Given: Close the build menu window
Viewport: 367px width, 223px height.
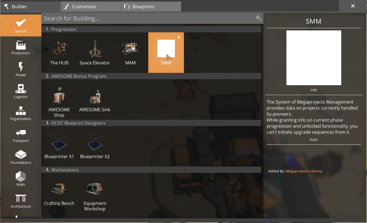Looking at the screenshot, I should tap(353, 6).
